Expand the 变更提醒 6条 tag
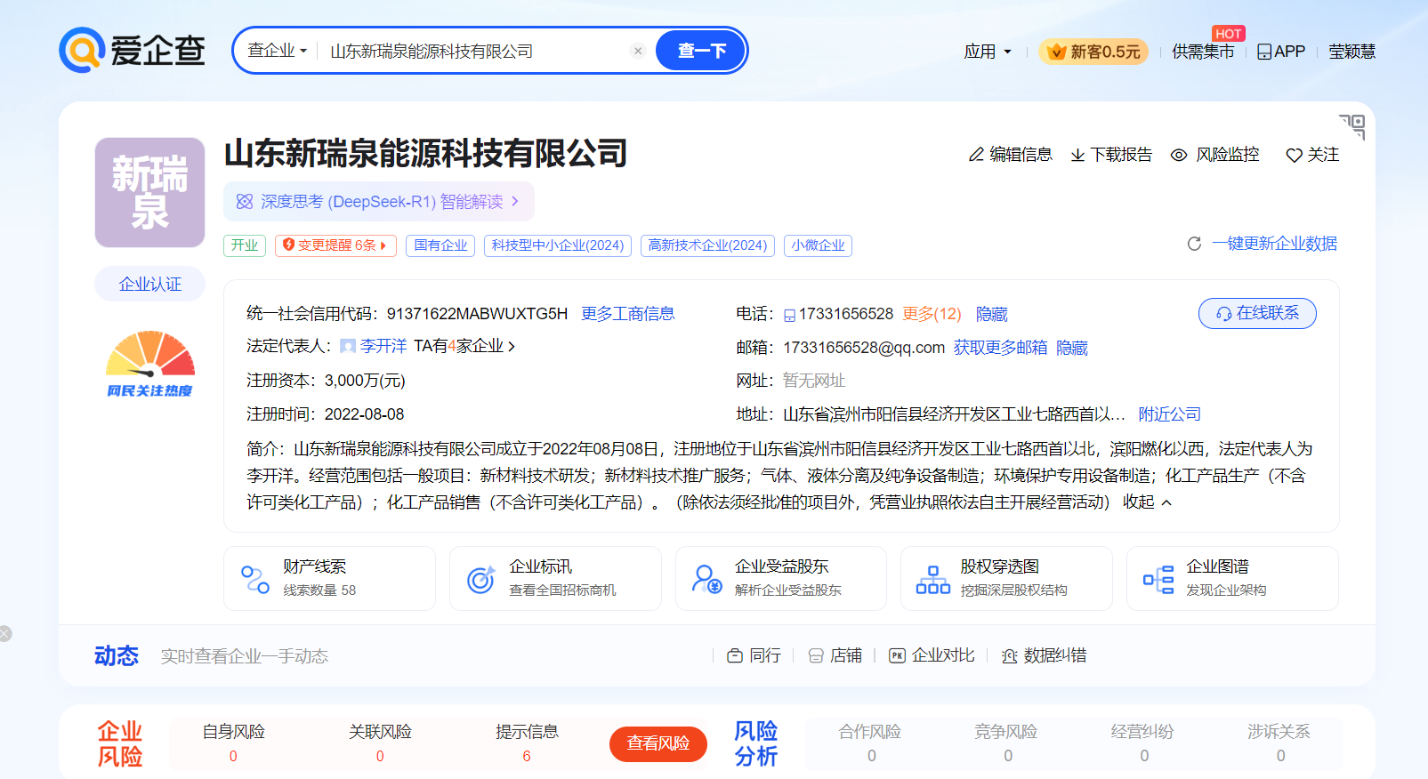Viewport: 1428px width, 779px height. [x=335, y=245]
